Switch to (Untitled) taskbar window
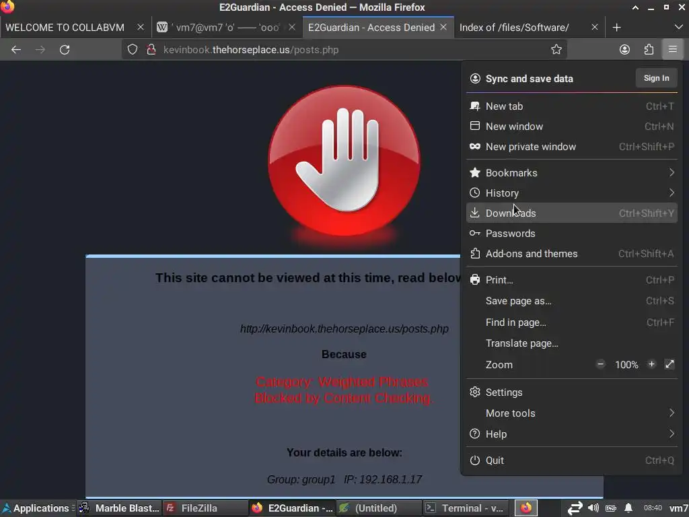Viewport: 689px width, 517px height. click(378, 508)
